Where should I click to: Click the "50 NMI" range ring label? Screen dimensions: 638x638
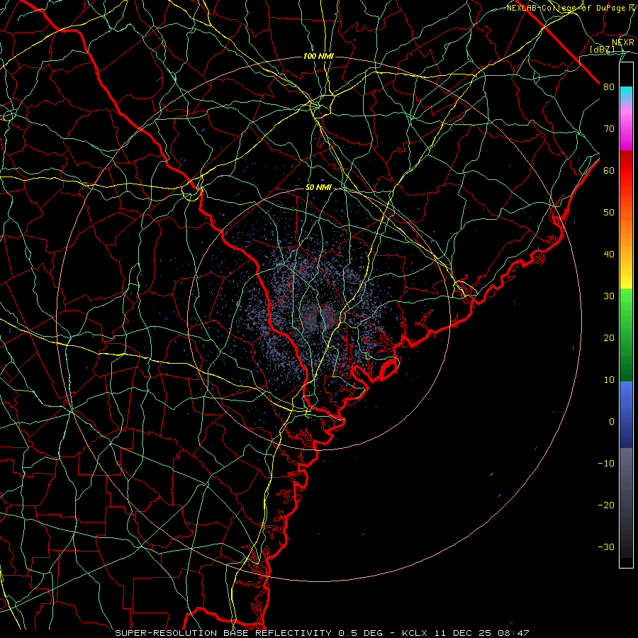tap(318, 188)
